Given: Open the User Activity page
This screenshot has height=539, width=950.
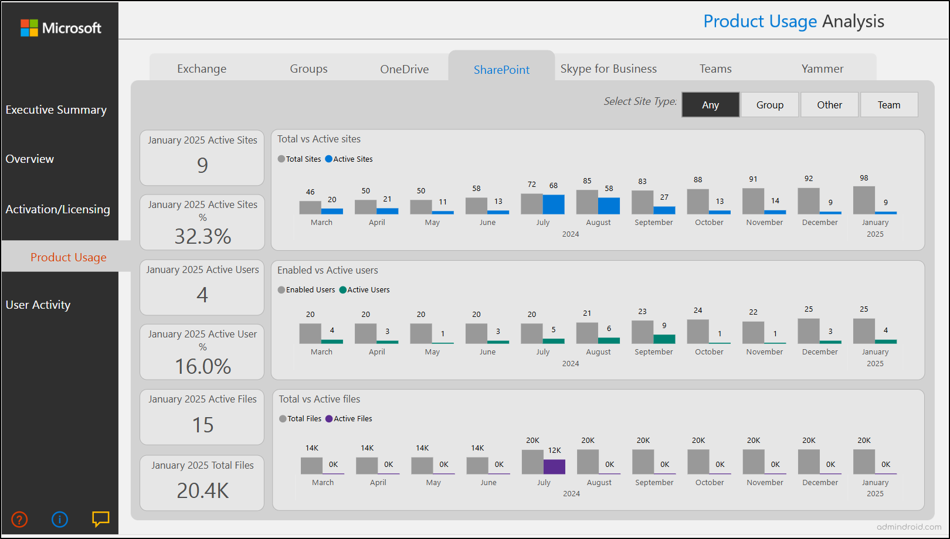Looking at the screenshot, I should click(x=38, y=304).
